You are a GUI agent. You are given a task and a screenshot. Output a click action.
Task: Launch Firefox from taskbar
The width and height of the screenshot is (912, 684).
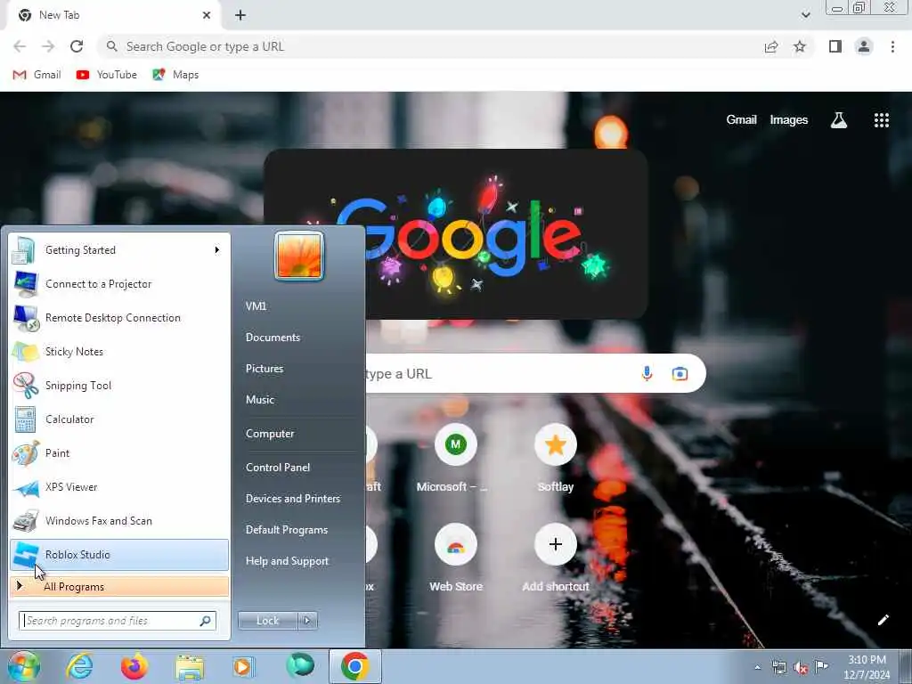[134, 666]
